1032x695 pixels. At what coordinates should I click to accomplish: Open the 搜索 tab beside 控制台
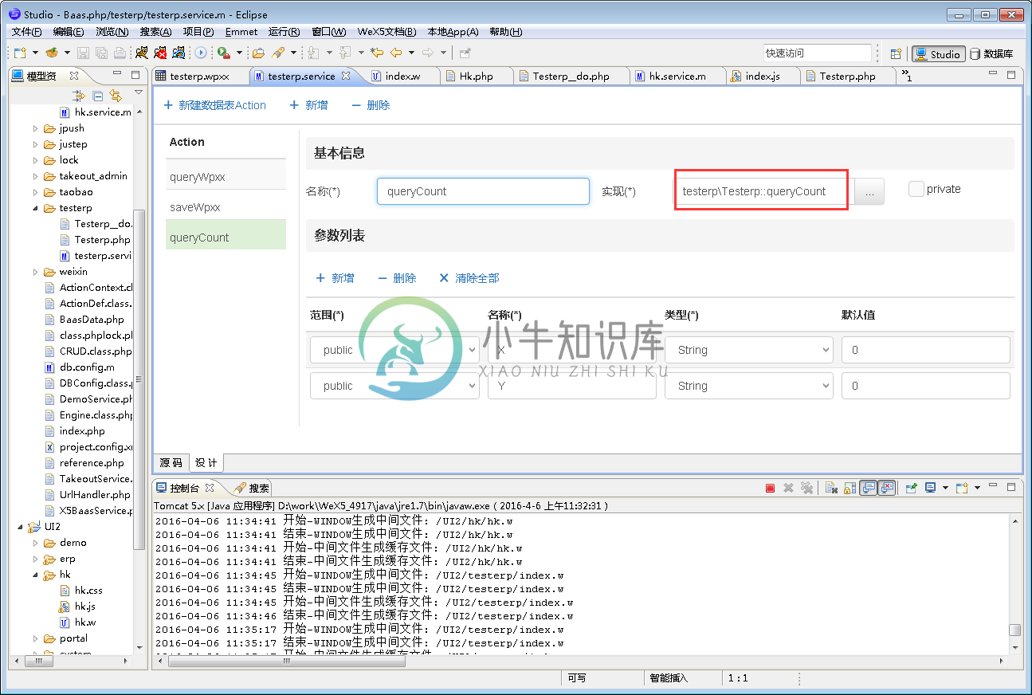(x=252, y=488)
